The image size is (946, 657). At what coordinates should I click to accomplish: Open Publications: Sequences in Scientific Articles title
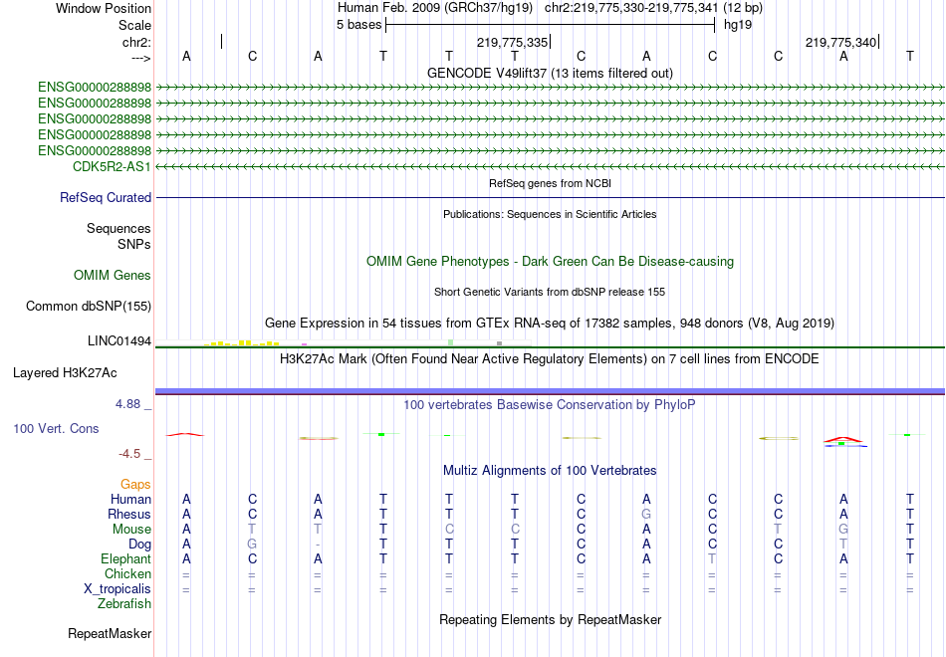point(550,214)
